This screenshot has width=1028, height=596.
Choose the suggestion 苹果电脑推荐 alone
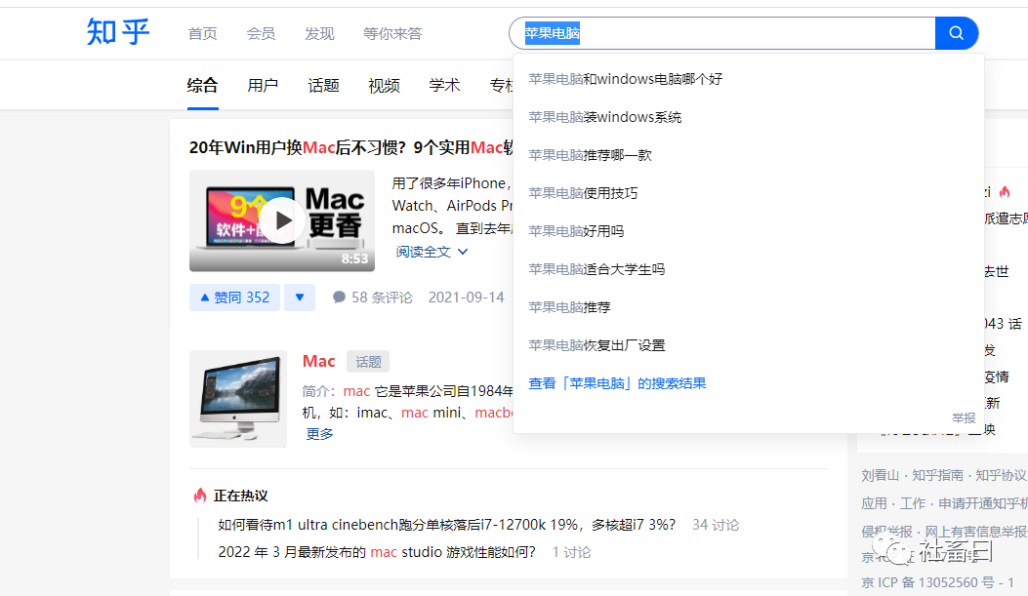(748, 307)
